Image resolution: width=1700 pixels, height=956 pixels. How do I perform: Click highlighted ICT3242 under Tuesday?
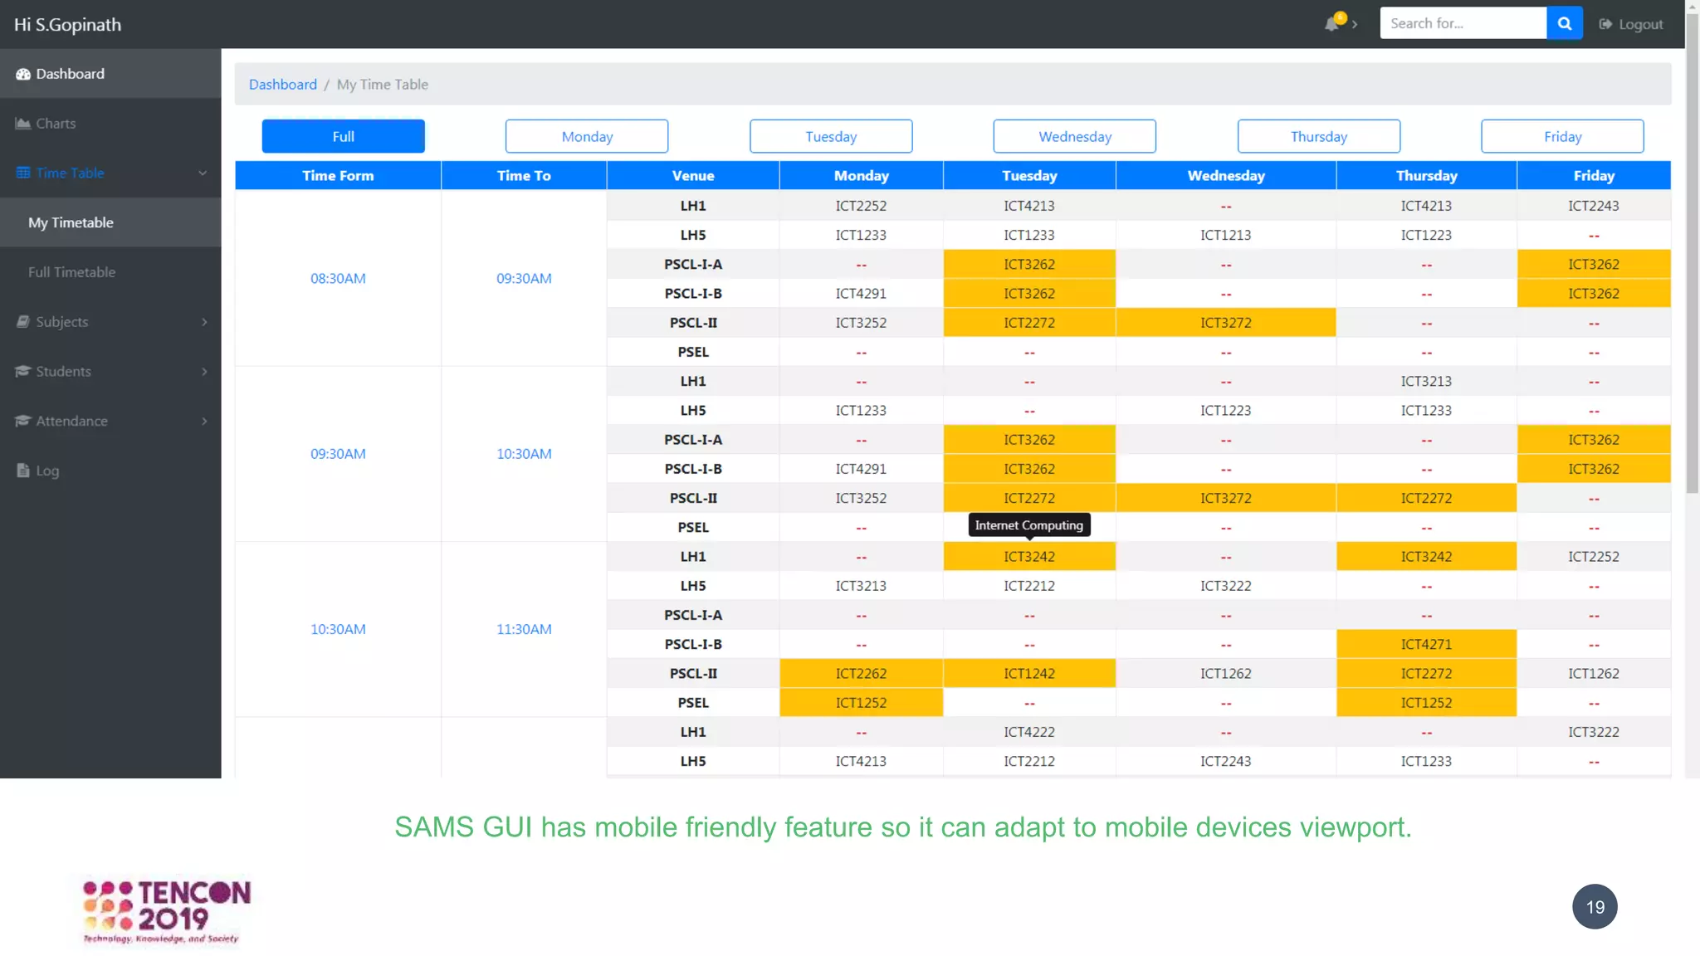point(1029,557)
